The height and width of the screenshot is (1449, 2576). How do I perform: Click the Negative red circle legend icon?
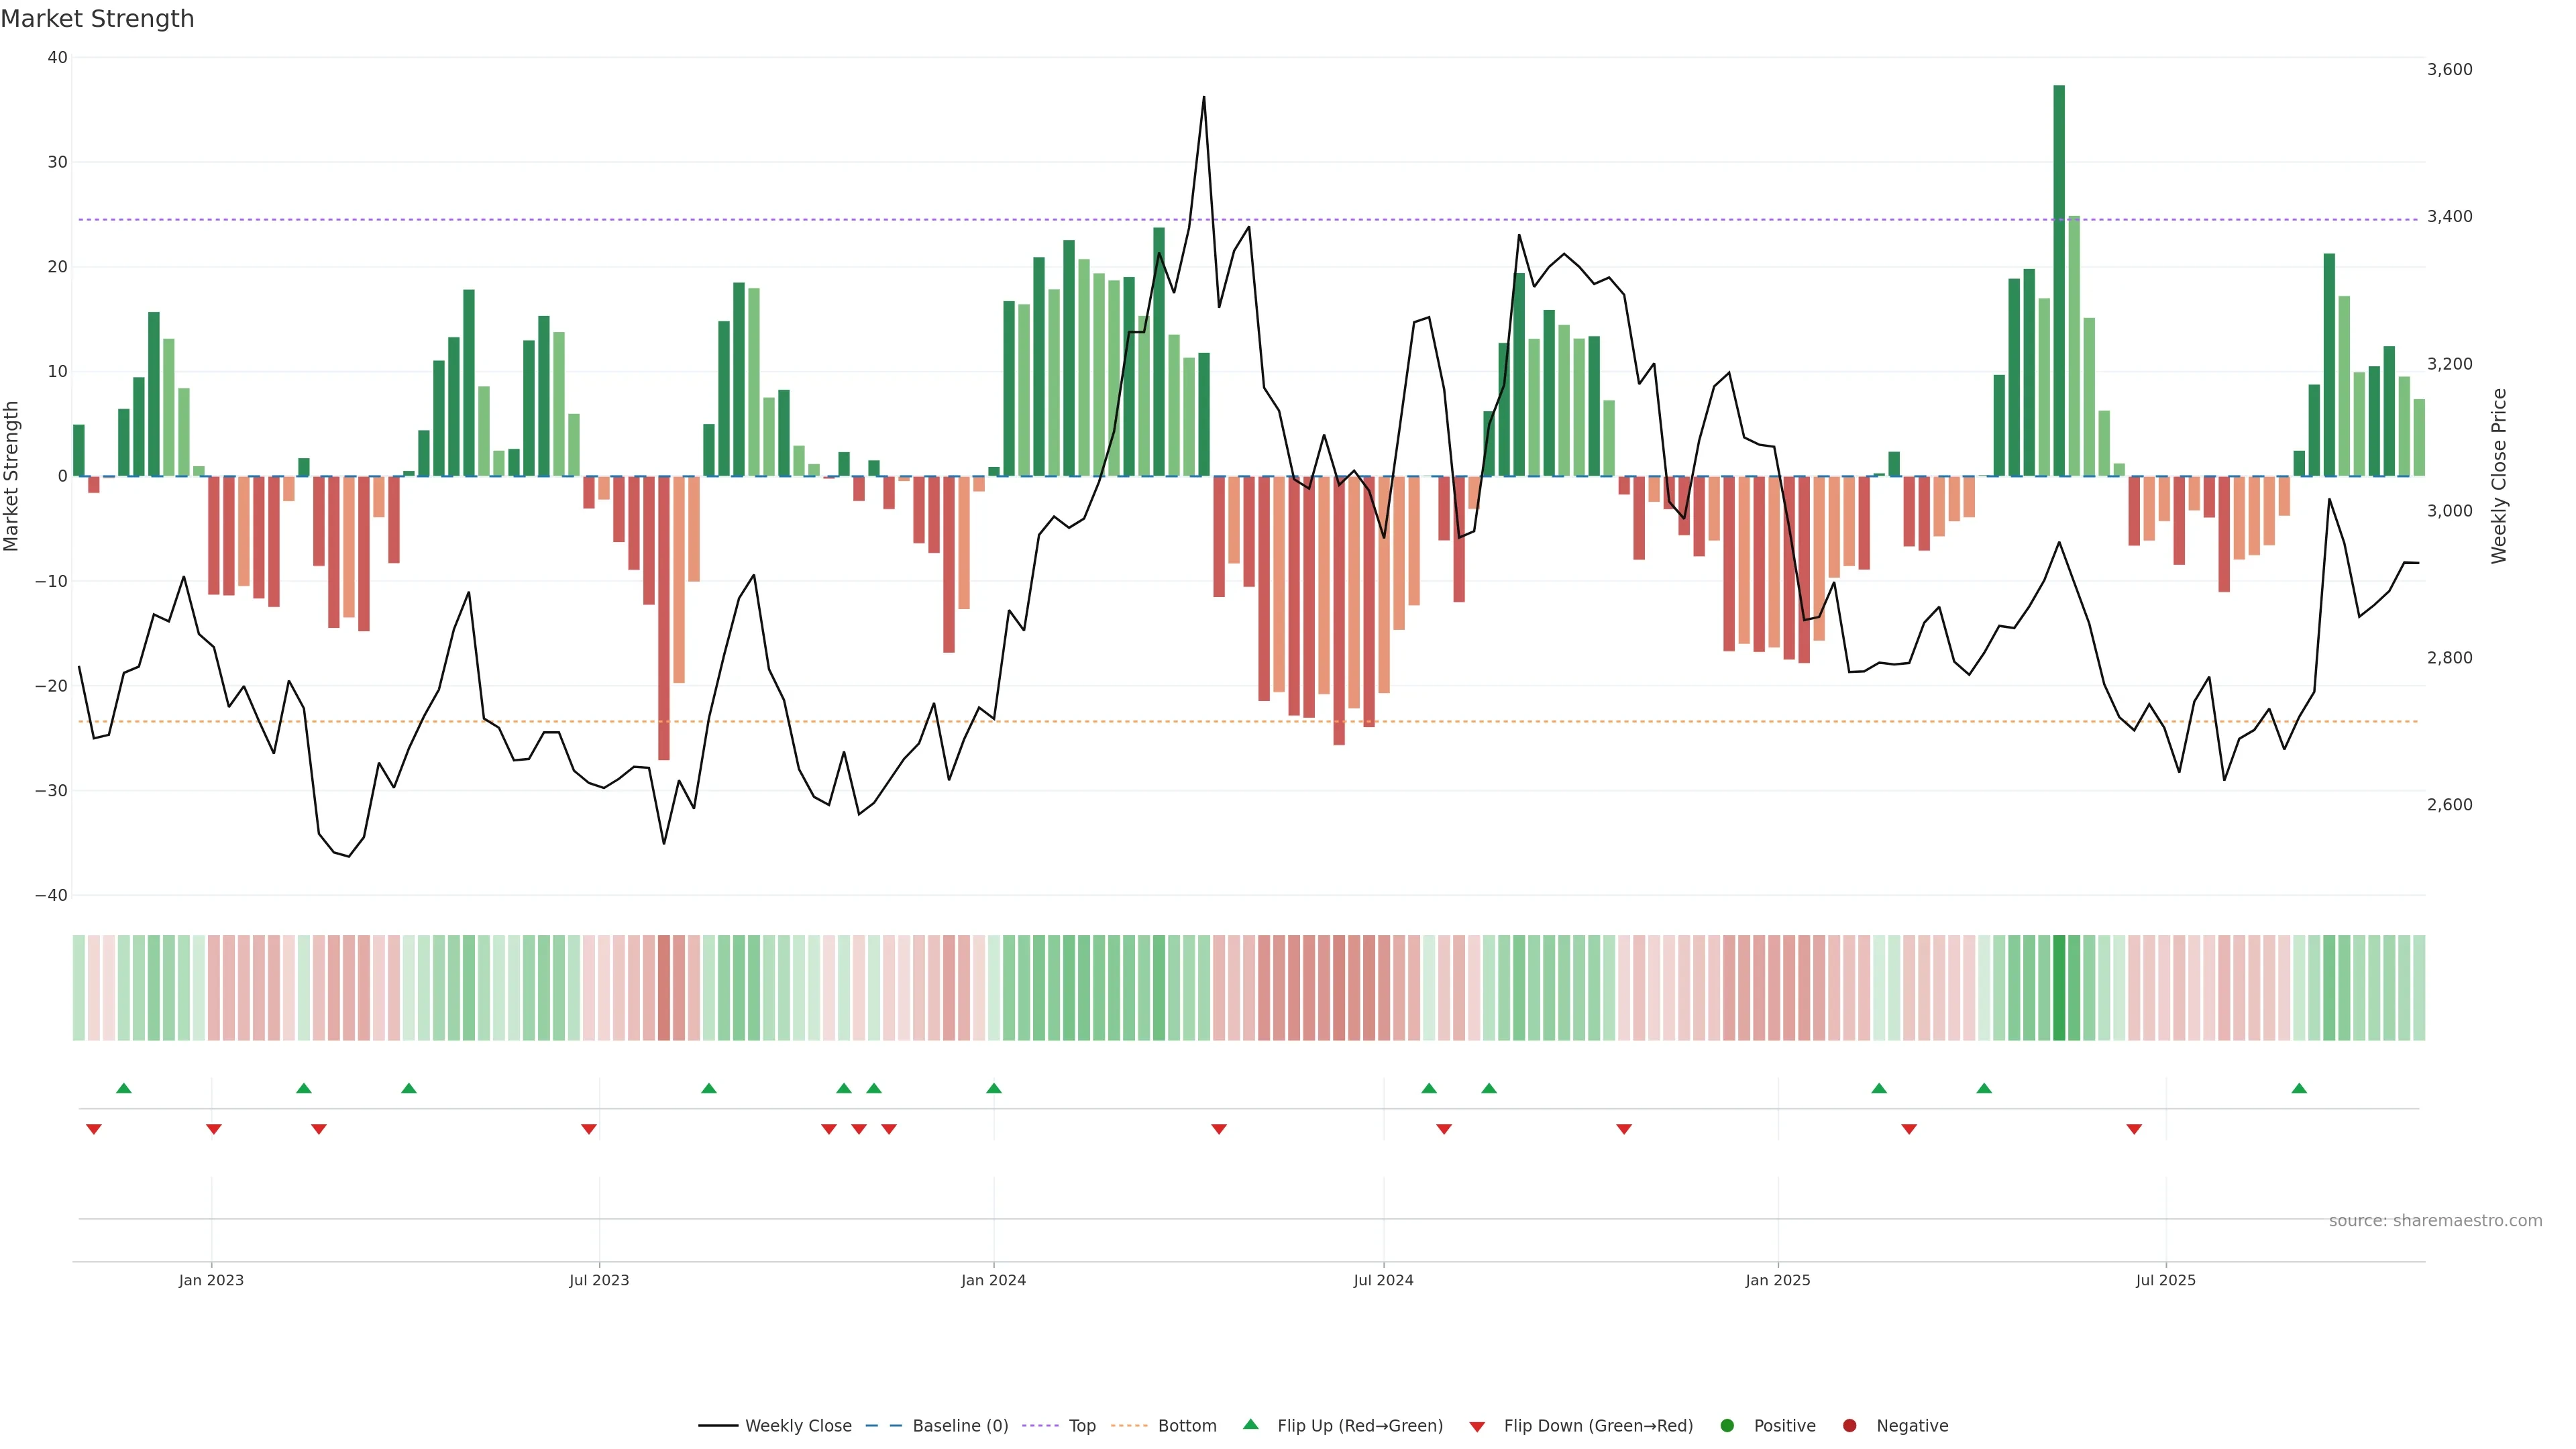click(1849, 1425)
